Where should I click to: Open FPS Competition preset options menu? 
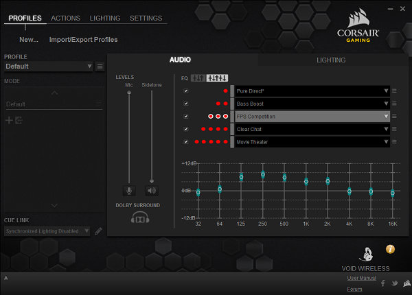(394, 116)
